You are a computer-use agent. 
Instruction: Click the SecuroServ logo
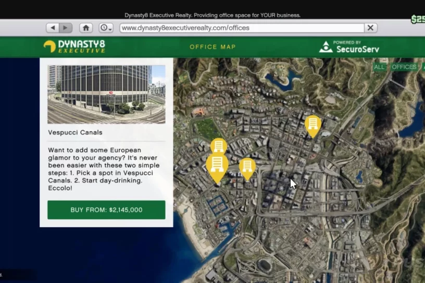point(349,47)
